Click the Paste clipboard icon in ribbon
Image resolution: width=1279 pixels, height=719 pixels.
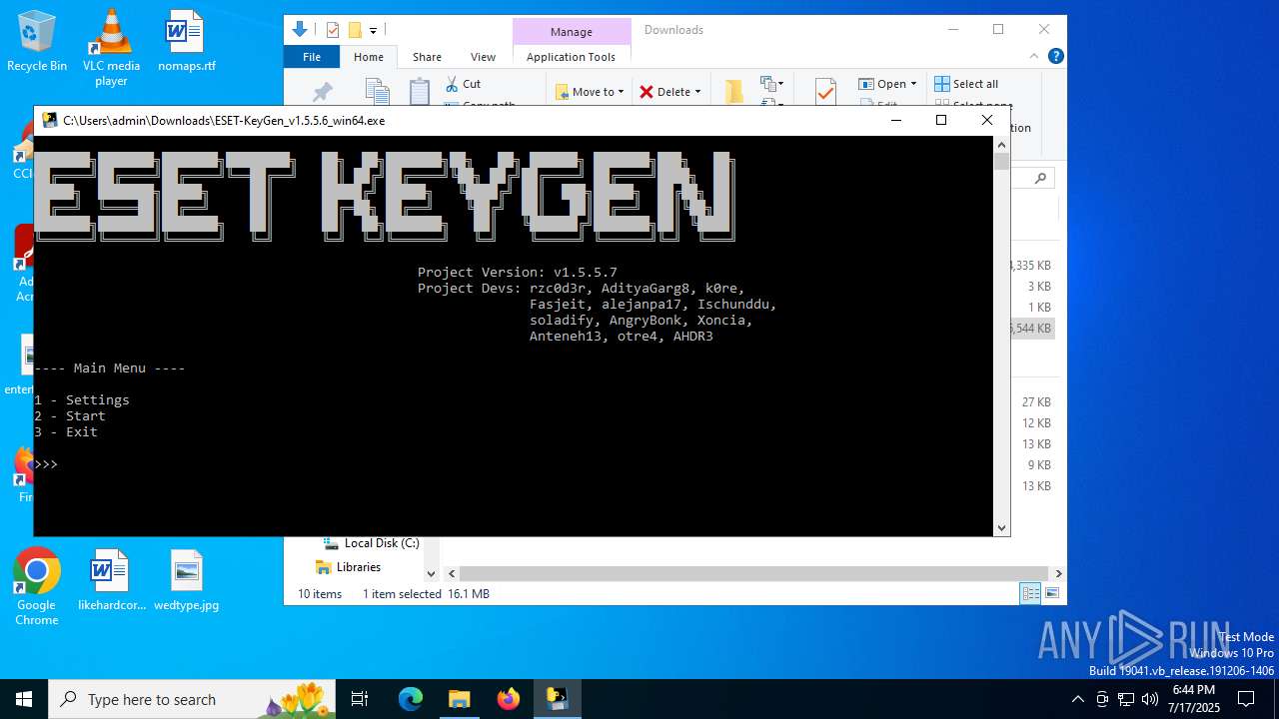pyautogui.click(x=420, y=91)
